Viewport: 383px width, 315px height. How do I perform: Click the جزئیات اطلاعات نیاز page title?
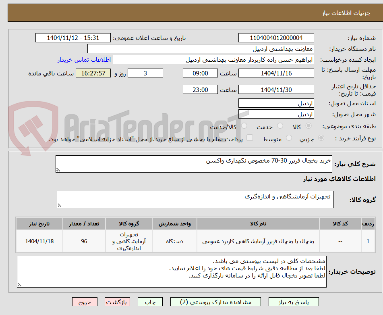click(x=346, y=13)
